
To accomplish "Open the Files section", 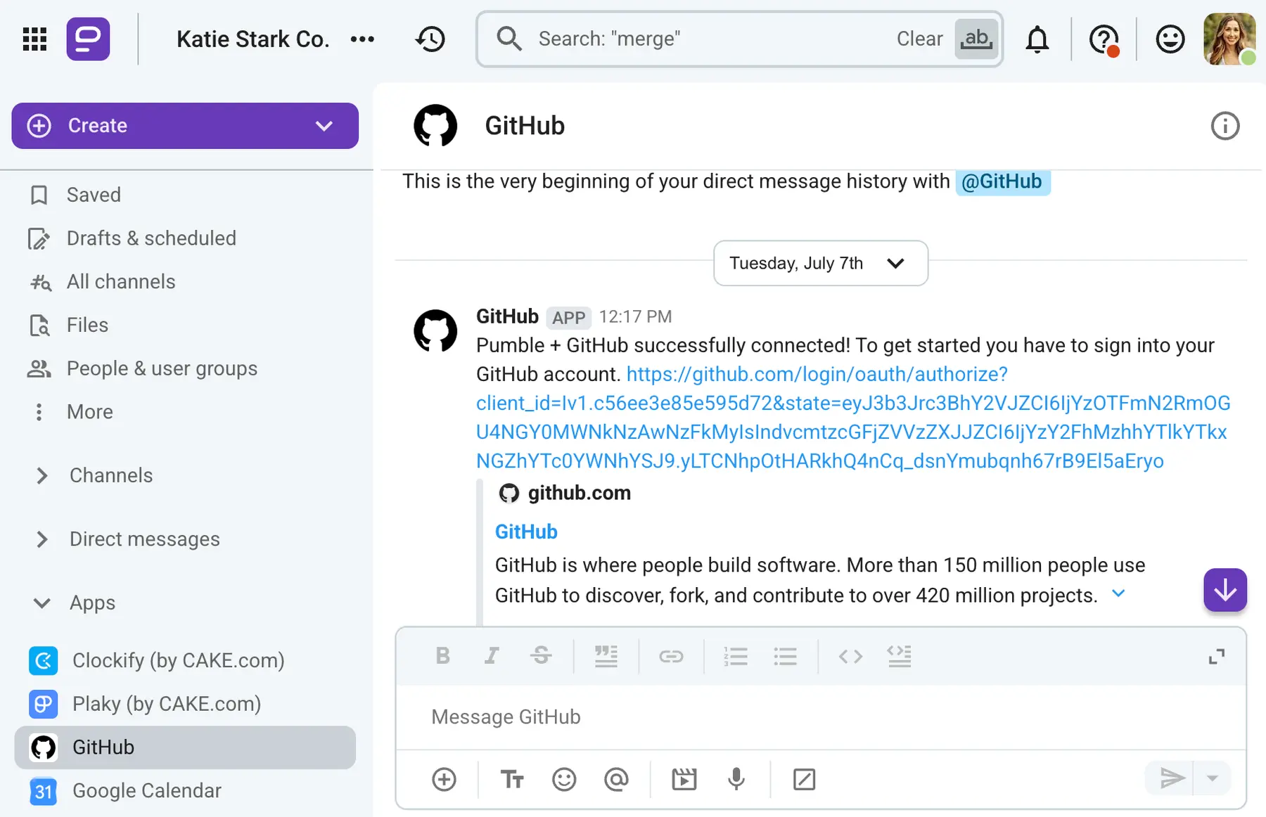I will (x=87, y=326).
